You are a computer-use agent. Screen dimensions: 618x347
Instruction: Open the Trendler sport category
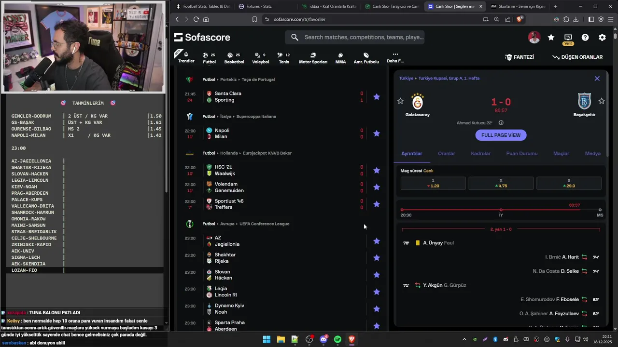[x=186, y=57]
